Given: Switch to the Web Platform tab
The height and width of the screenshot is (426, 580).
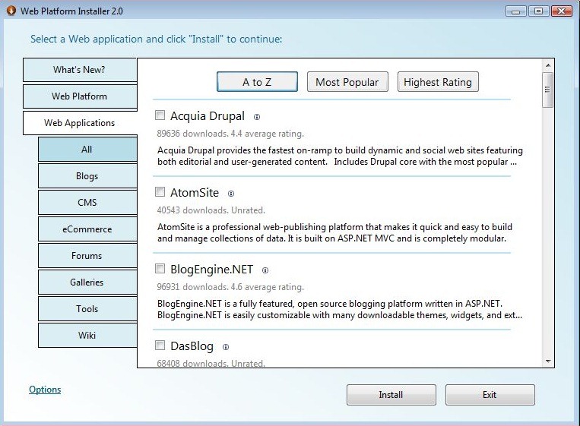Looking at the screenshot, I should pos(80,96).
